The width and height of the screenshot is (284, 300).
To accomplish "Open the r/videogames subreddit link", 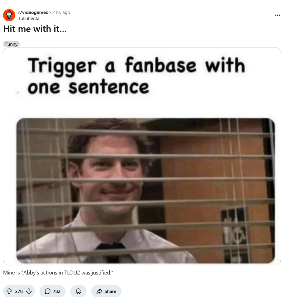I will [33, 12].
